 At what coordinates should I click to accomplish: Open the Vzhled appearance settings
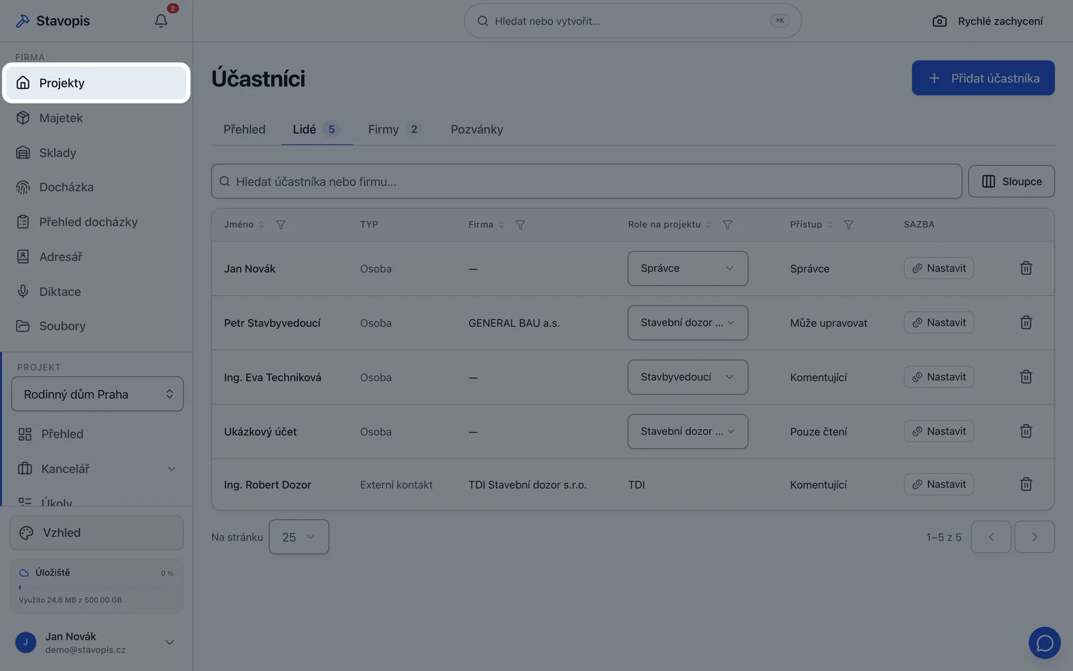(97, 533)
